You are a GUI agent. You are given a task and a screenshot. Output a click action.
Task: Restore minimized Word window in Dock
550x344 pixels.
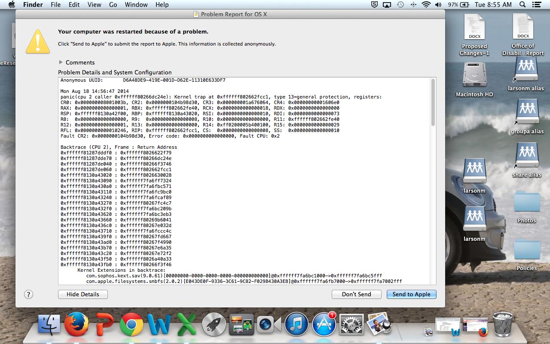[447, 327]
